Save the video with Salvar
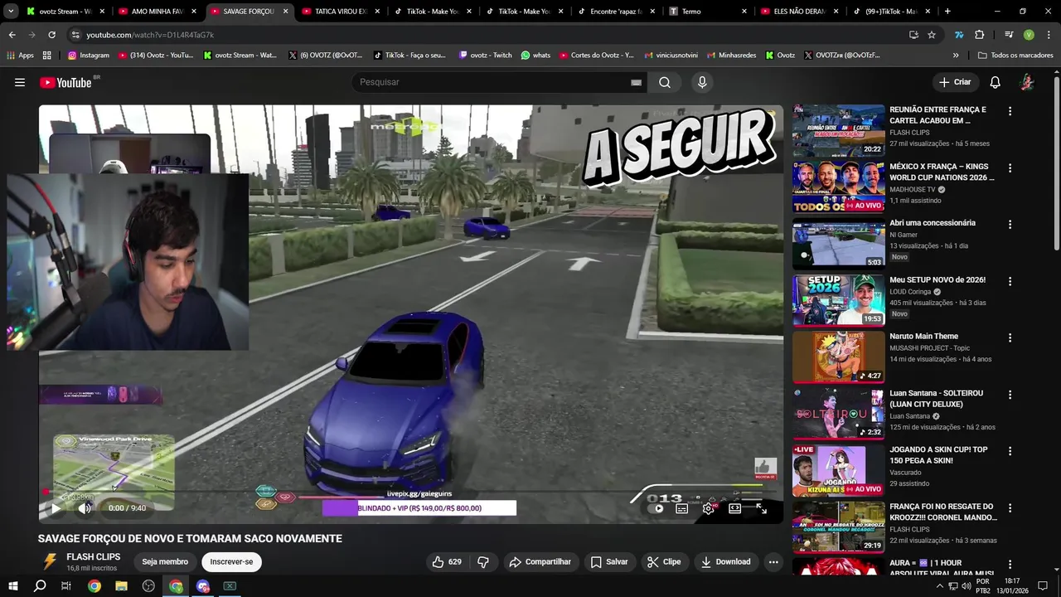 pos(608,561)
